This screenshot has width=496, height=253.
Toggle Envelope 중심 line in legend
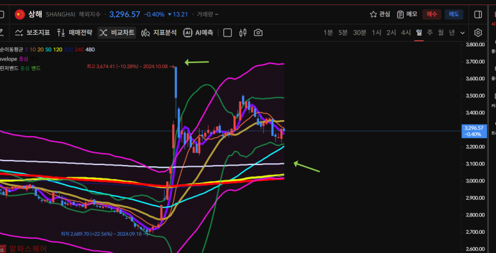pos(24,59)
